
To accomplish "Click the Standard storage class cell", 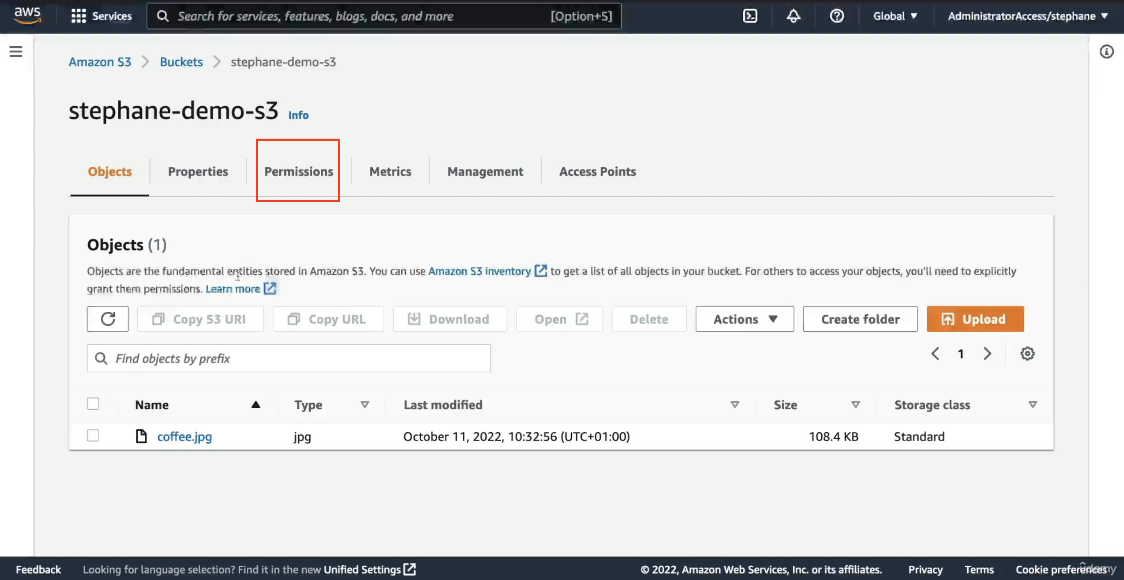I will click(x=919, y=436).
